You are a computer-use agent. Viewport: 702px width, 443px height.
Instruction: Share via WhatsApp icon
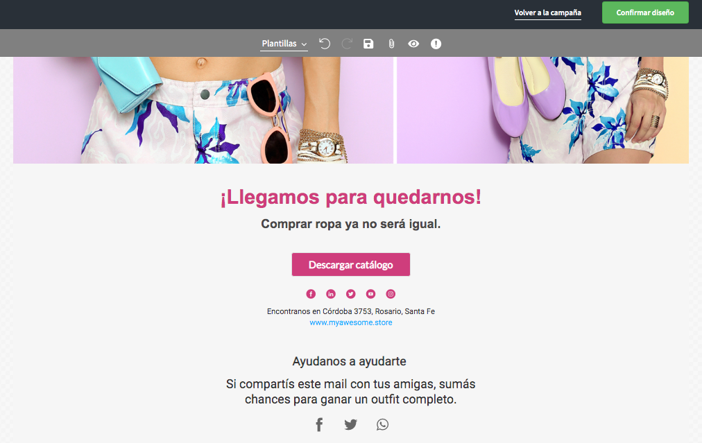click(x=382, y=425)
